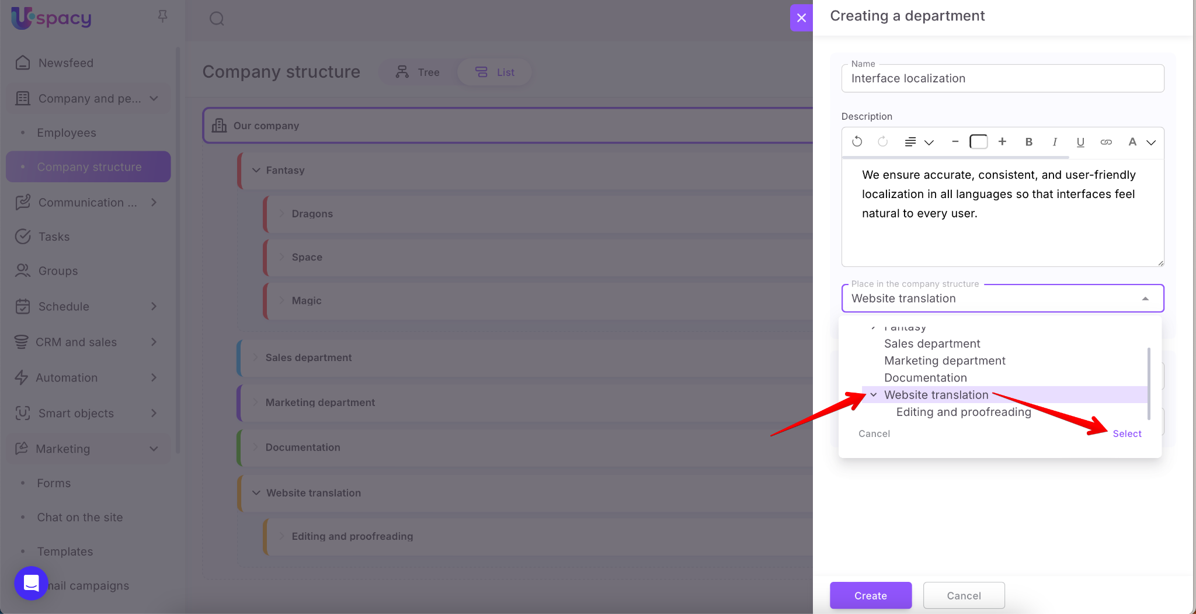
Task: Click the Create button
Action: [870, 595]
